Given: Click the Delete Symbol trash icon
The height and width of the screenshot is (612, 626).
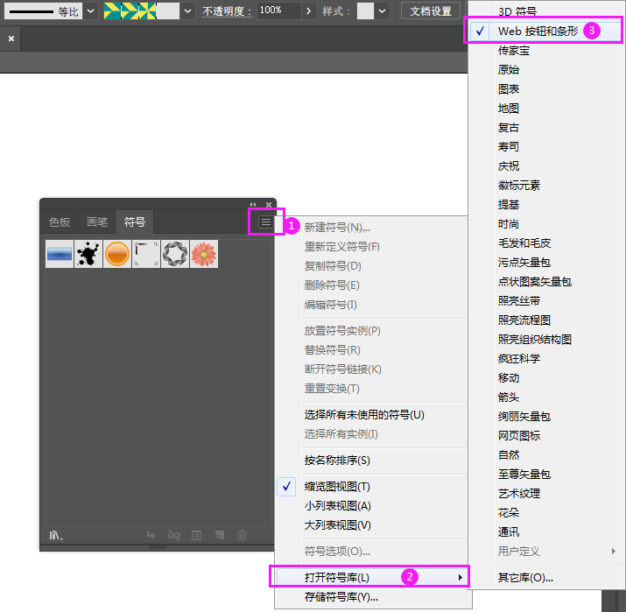Looking at the screenshot, I should (242, 535).
